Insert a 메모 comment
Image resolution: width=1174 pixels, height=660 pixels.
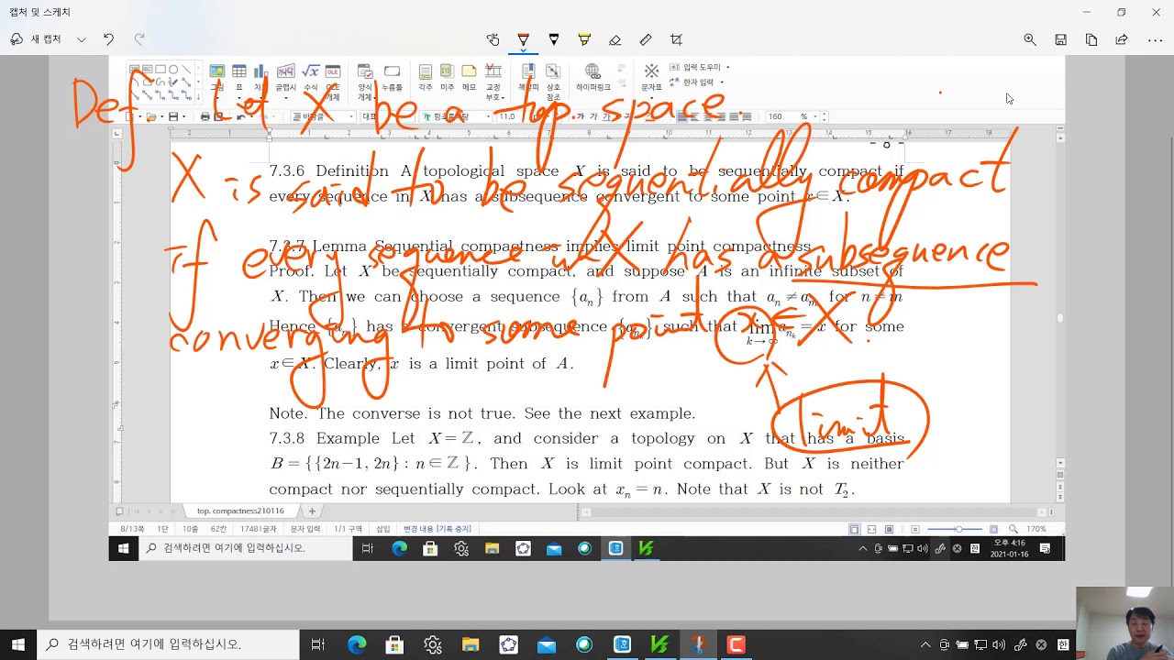pyautogui.click(x=469, y=79)
